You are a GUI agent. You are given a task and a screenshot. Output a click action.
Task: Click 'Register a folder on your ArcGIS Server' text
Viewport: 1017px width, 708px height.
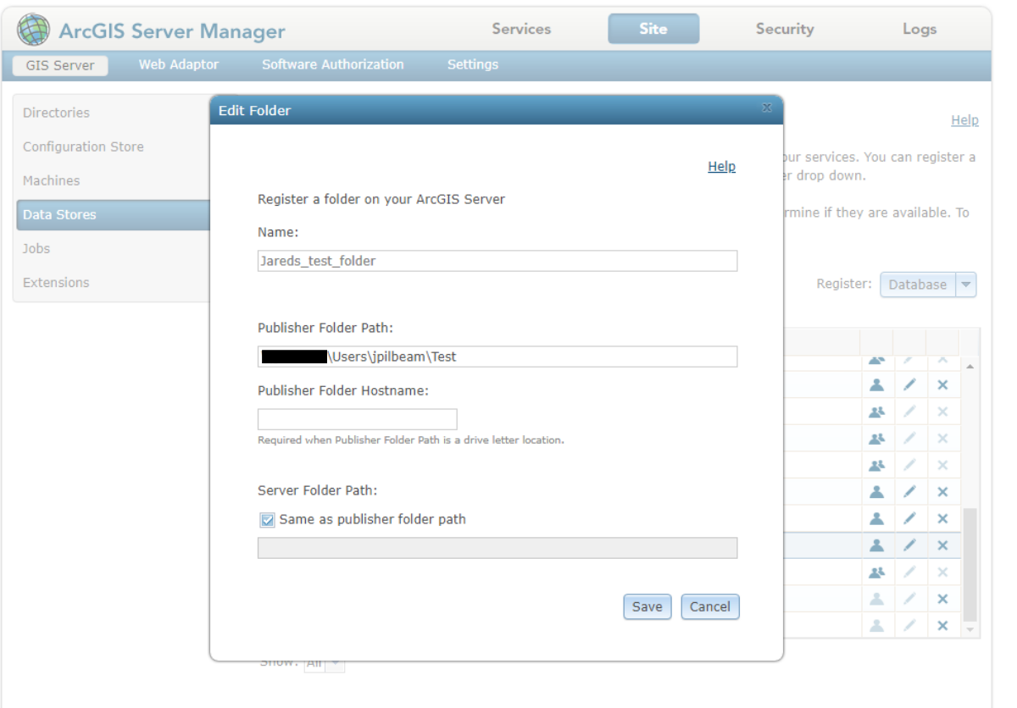click(381, 200)
